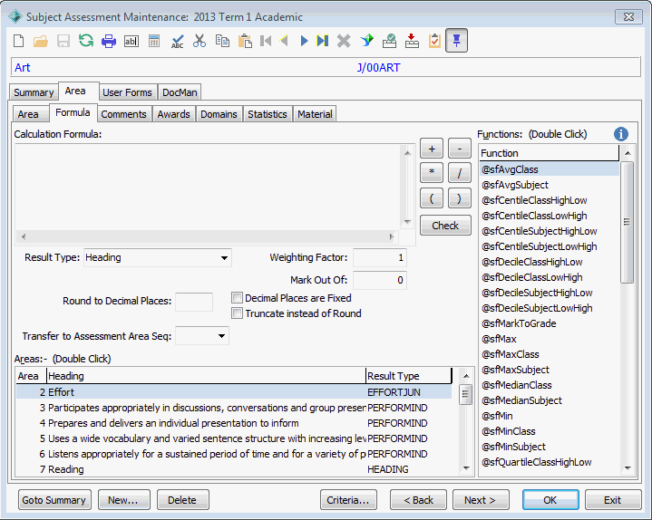Screen dimensions: 652x520
Task: Open the Comments sub-tab
Action: [x=124, y=114]
